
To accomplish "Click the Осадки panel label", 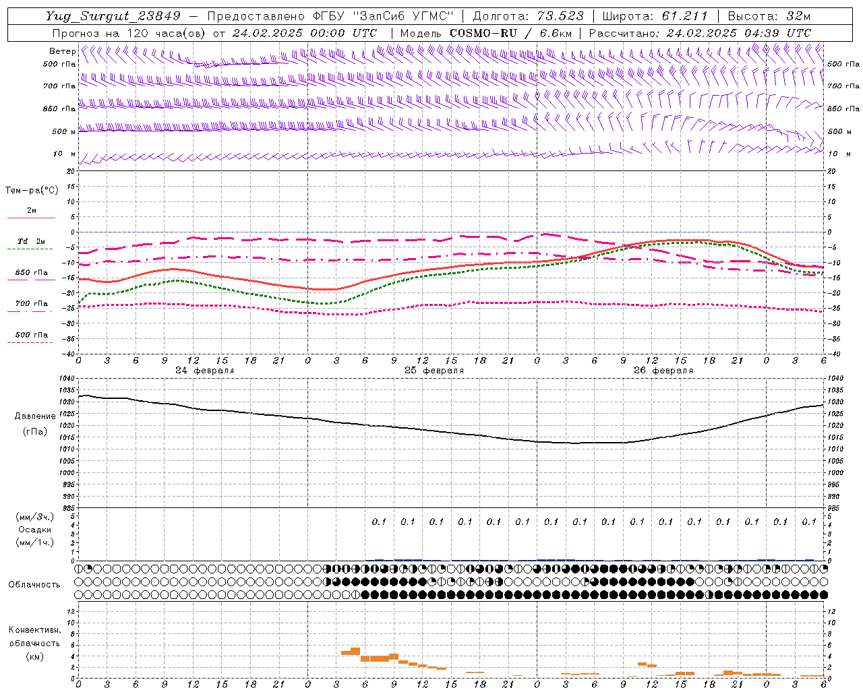I will pos(35,530).
